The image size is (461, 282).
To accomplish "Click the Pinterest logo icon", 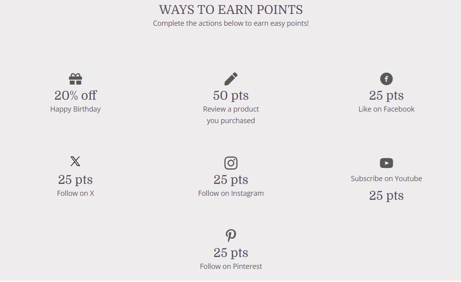I will [x=231, y=236].
